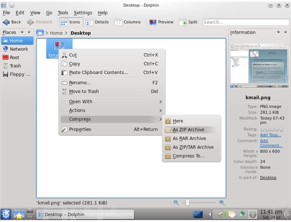Image resolution: width=291 pixels, height=222 pixels.
Task: Open Desktop link in Information panel
Action: (268, 178)
